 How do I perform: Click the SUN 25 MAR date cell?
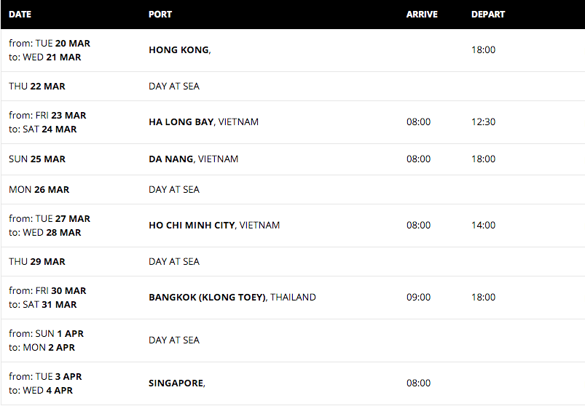pos(37,159)
